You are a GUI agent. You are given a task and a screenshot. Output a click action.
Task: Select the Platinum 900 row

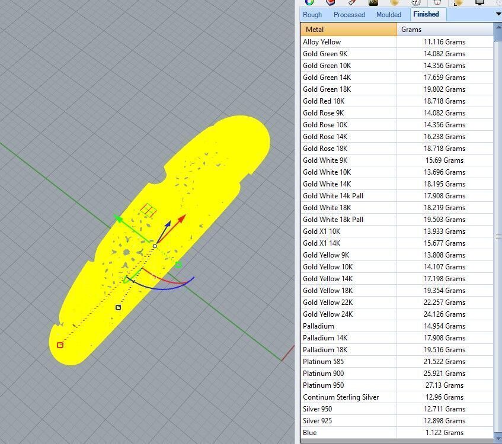click(397, 374)
